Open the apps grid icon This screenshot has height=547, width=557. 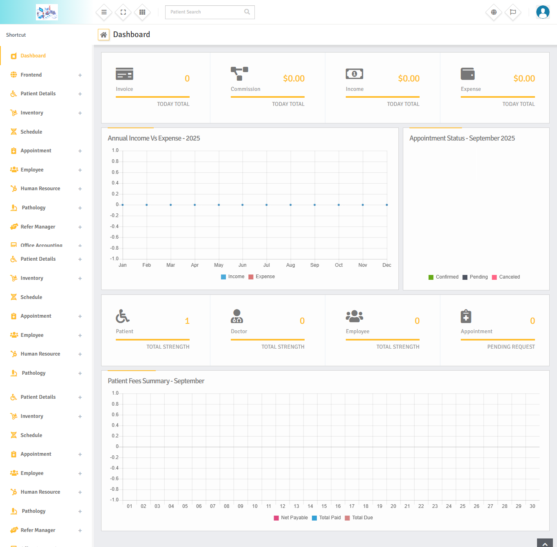coord(142,12)
